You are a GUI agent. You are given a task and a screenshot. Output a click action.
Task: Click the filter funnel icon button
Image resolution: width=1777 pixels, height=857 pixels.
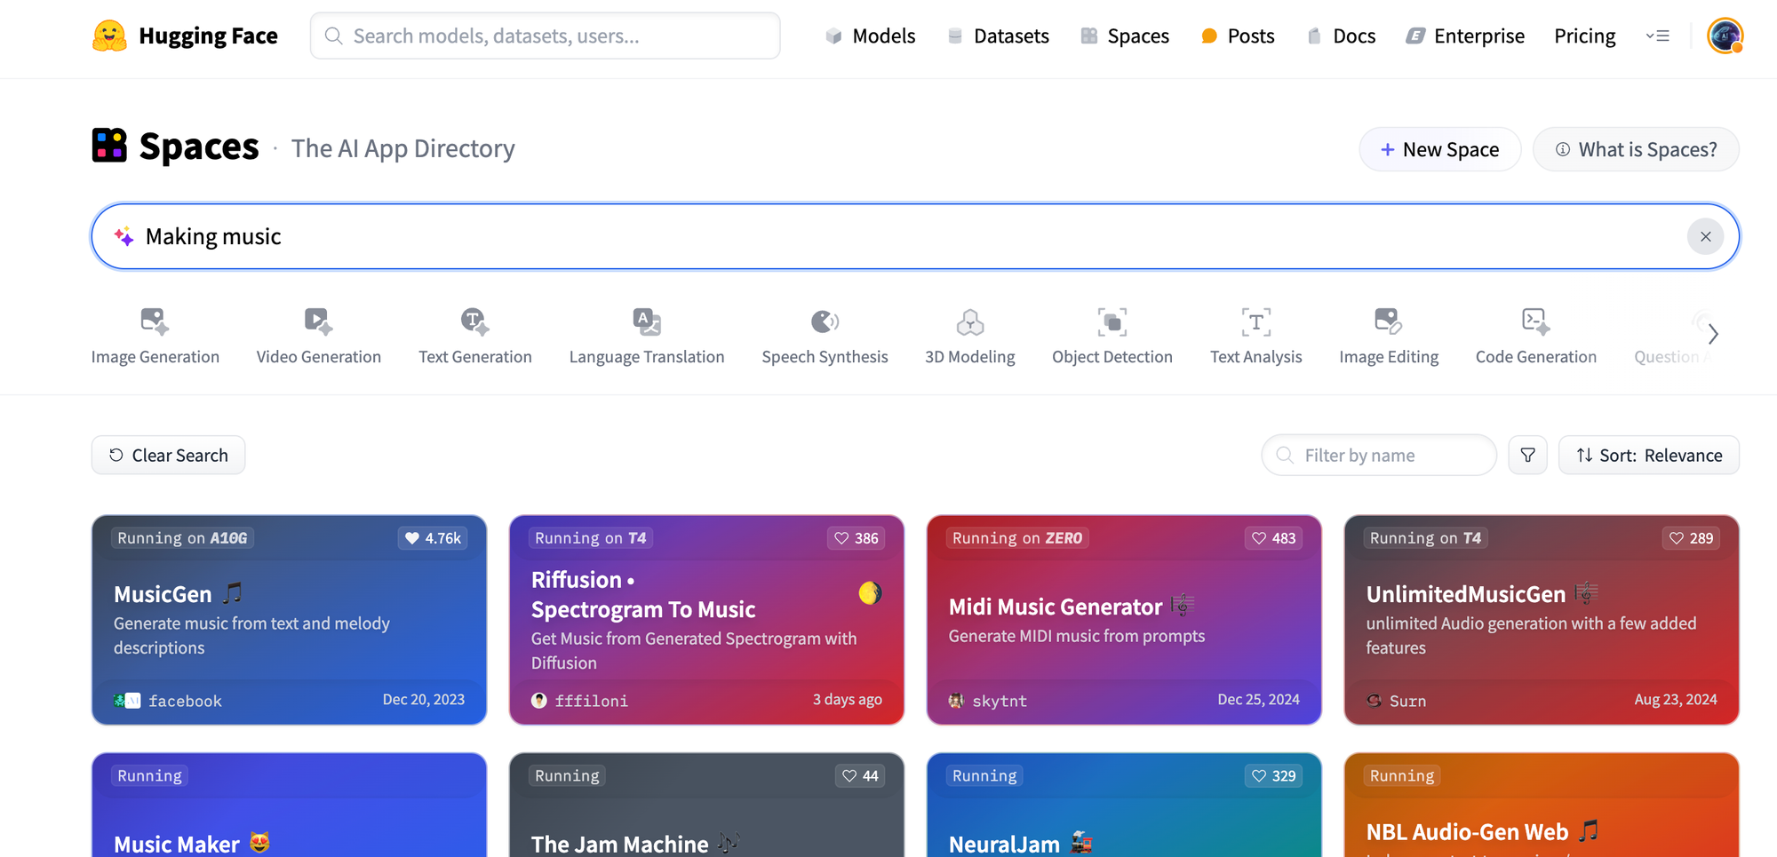[1528, 455]
